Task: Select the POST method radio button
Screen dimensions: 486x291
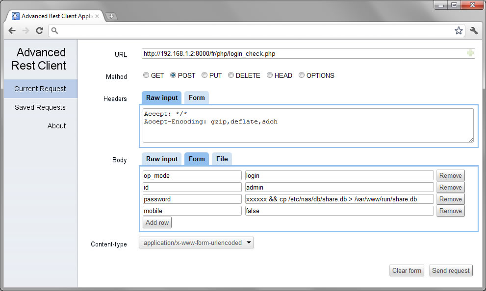Action: pyautogui.click(x=173, y=75)
